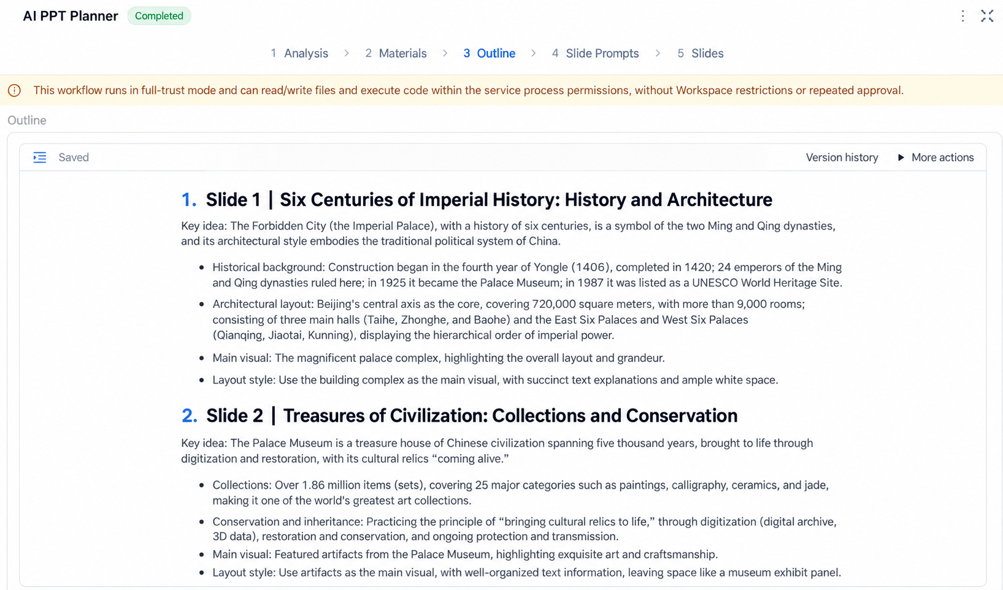Go to step 5 Slides

pyautogui.click(x=700, y=53)
